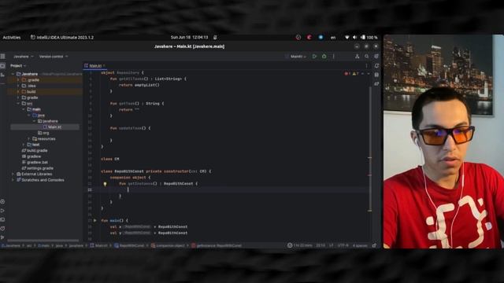Click run gutter arrow beside fun main
The height and width of the screenshot is (283, 504).
coord(94,220)
